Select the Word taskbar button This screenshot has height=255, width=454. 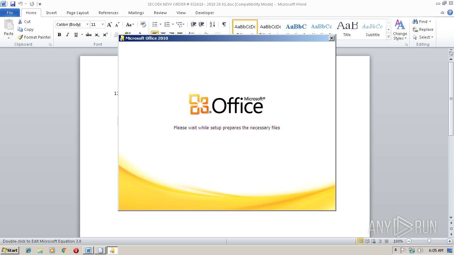tap(88, 250)
